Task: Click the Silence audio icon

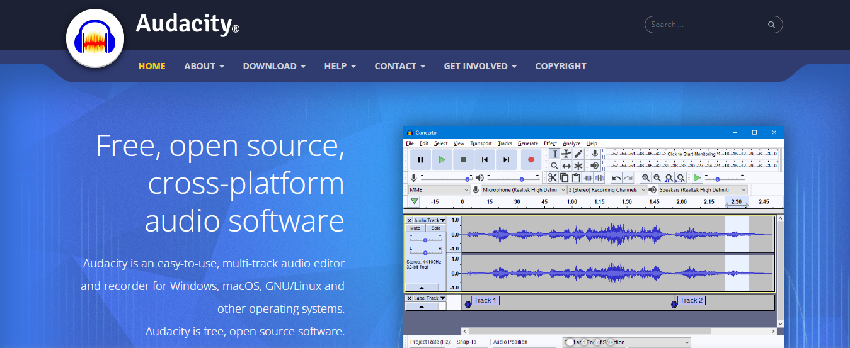Action: [x=599, y=178]
